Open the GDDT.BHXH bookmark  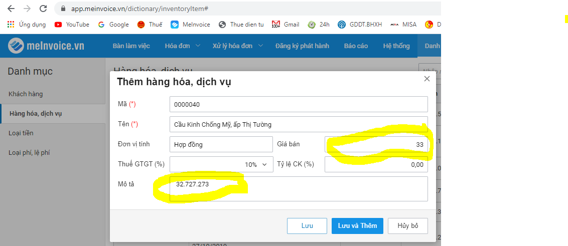(x=359, y=24)
